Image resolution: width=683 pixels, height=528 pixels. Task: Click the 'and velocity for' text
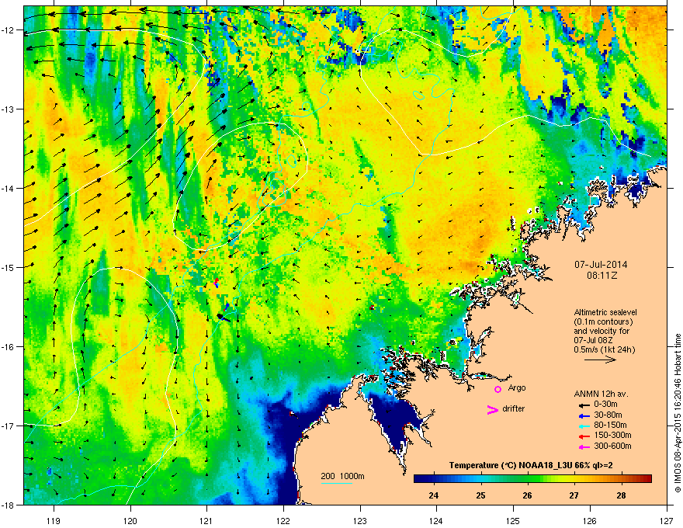602,331
